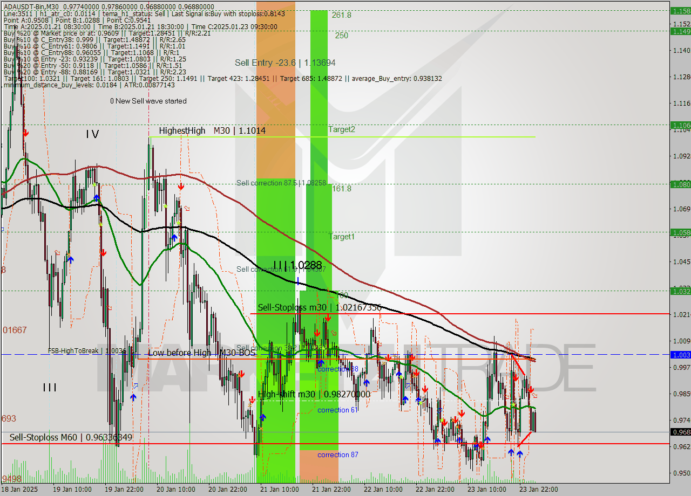This screenshot has width=691, height=496.
Task: Select the 'Sell-Stoploss m30 | 1.02167356' label
Action: pyautogui.click(x=320, y=307)
